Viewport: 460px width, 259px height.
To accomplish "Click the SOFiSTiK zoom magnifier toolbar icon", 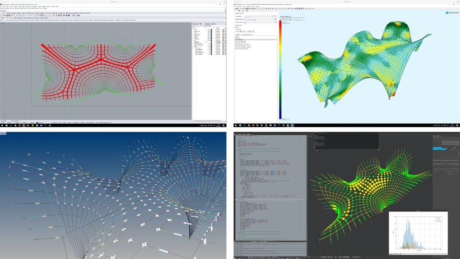I will tap(291, 9).
